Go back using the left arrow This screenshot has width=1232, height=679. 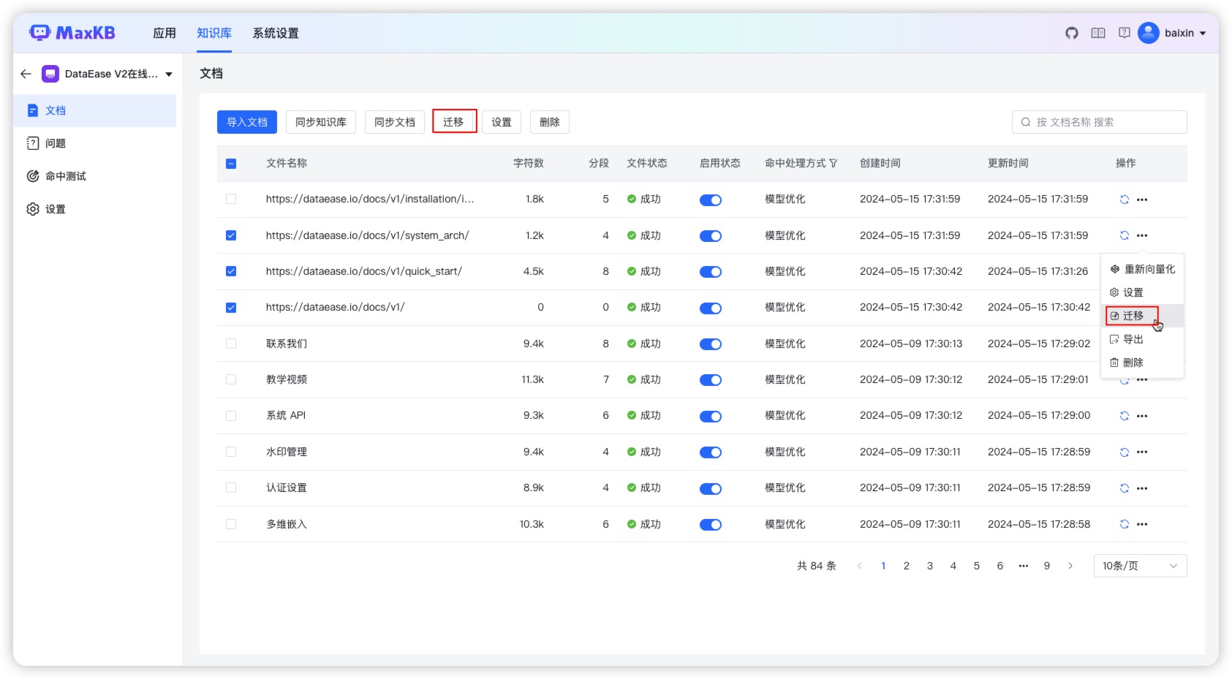(x=26, y=74)
